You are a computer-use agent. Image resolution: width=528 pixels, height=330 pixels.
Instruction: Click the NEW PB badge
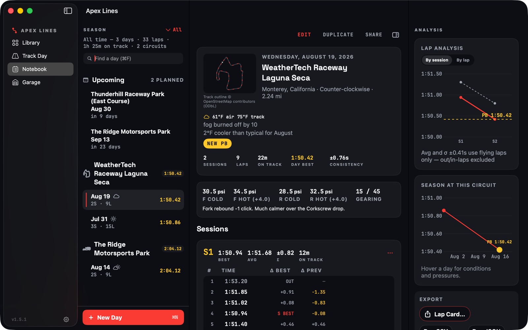(x=217, y=144)
